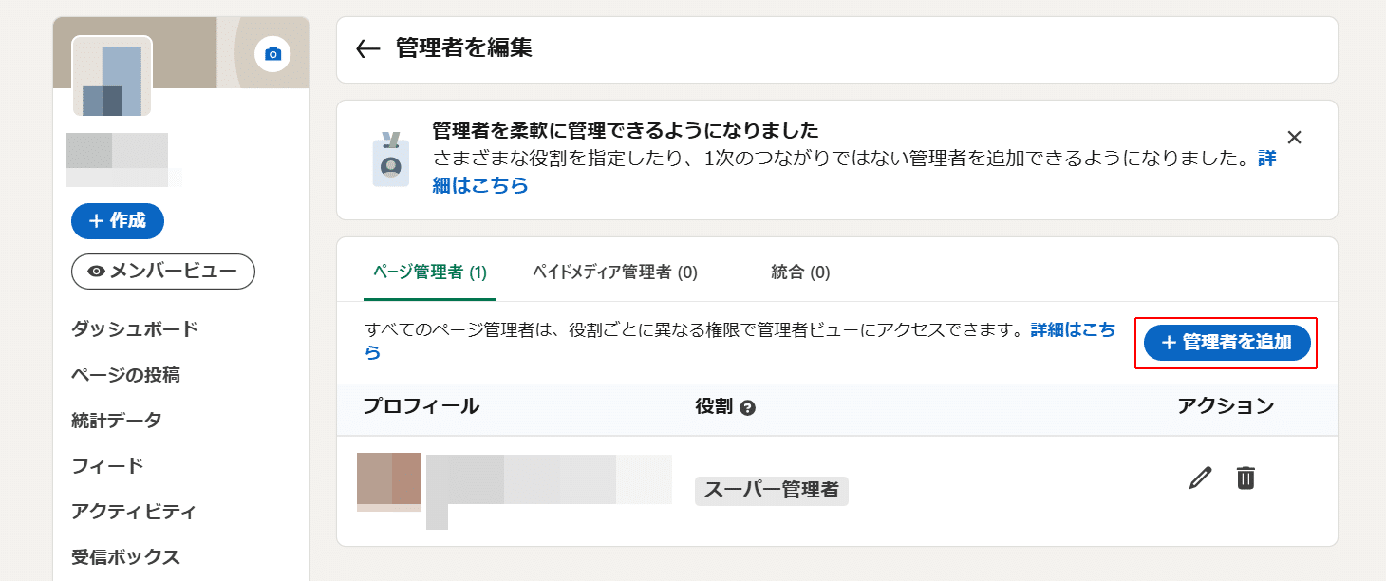1386x581 pixels.
Task: Click the company logo thumbnail
Action: [112, 76]
